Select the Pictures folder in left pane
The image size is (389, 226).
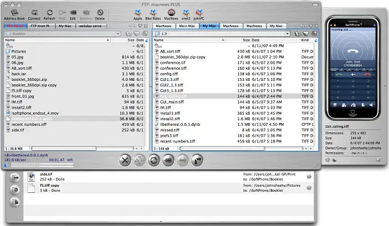click(x=74, y=52)
